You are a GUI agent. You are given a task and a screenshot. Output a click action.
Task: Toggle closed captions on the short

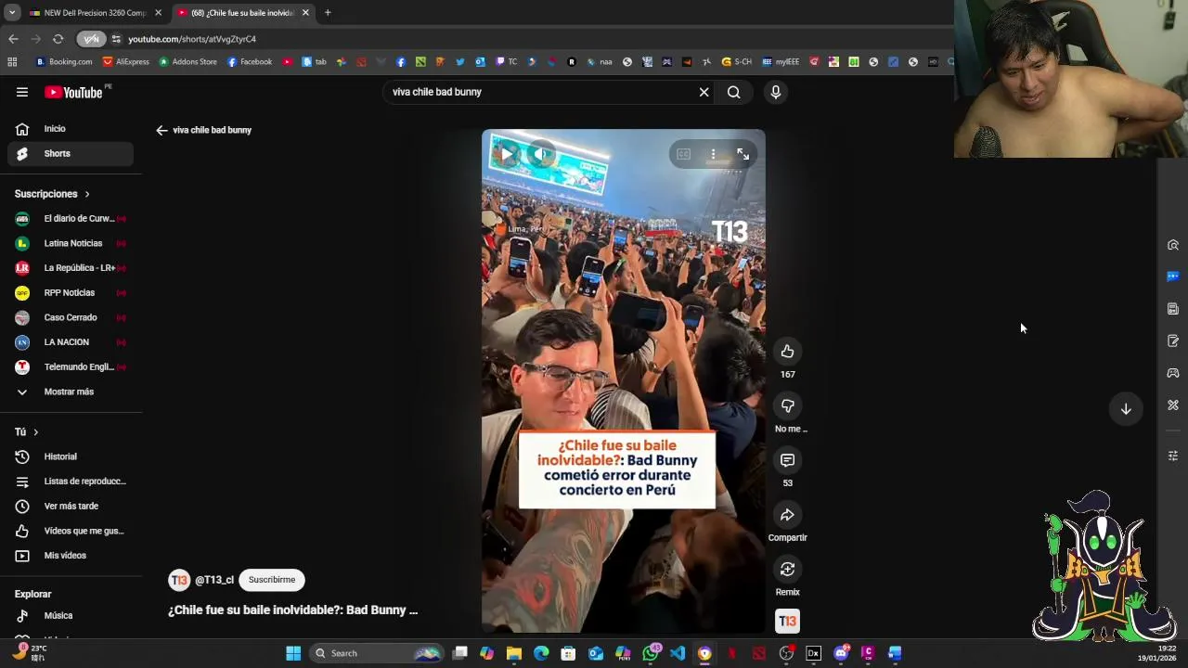coord(683,154)
